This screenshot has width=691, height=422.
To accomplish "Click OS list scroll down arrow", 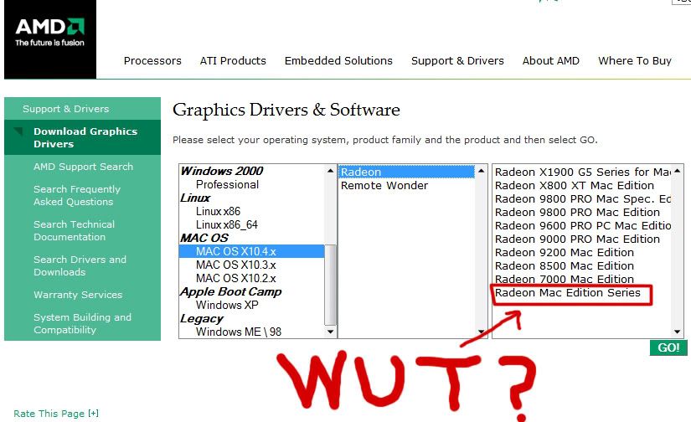I will pyautogui.click(x=331, y=332).
